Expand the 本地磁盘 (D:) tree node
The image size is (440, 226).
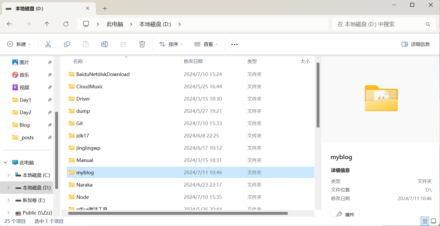tap(9, 188)
